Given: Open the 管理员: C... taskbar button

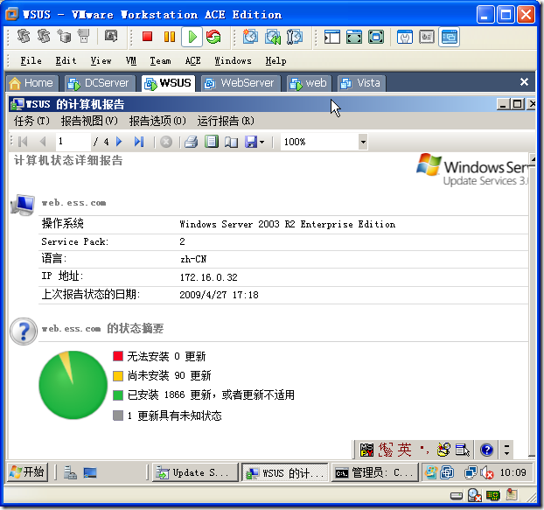Looking at the screenshot, I should (x=374, y=472).
